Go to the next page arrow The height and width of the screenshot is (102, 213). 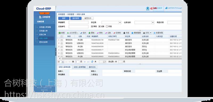[x=85, y=62]
